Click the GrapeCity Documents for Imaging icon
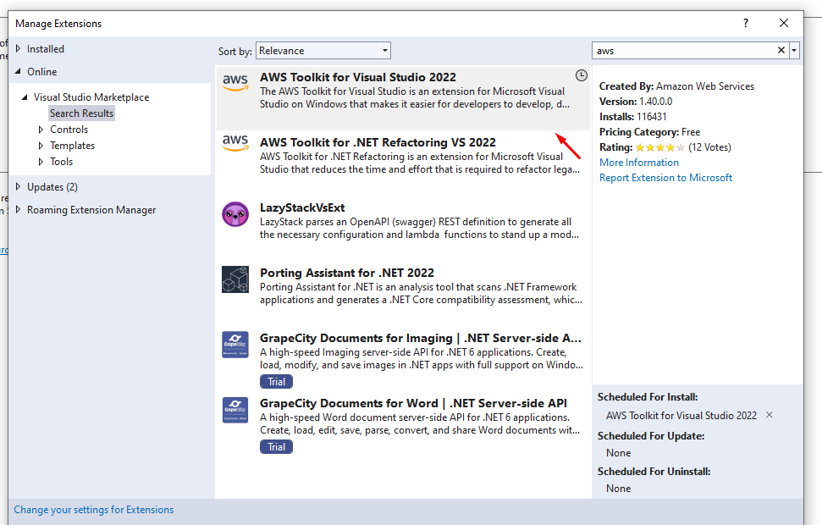 pyautogui.click(x=235, y=344)
